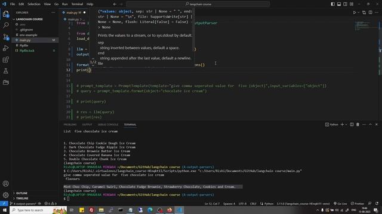Viewport: 382px width, 214px height.
Task: Go forward using navigation arrow
Action: tap(121, 4)
